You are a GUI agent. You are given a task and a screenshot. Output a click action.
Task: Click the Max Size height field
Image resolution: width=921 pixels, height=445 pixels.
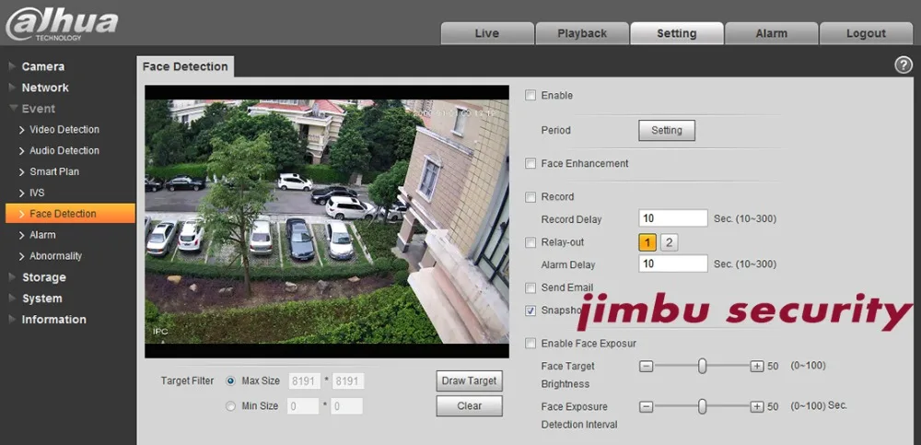point(348,381)
